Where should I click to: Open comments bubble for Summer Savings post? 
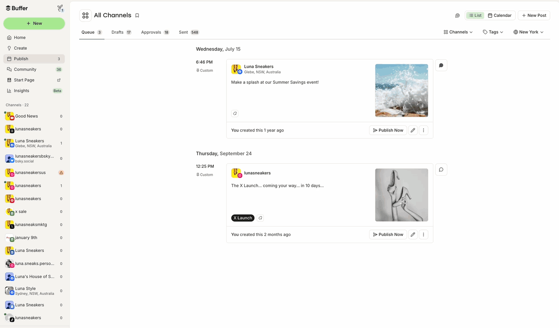click(441, 66)
